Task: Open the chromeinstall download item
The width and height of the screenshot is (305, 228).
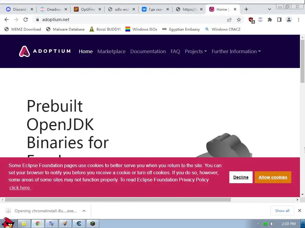Action: pyautogui.click(x=42, y=211)
